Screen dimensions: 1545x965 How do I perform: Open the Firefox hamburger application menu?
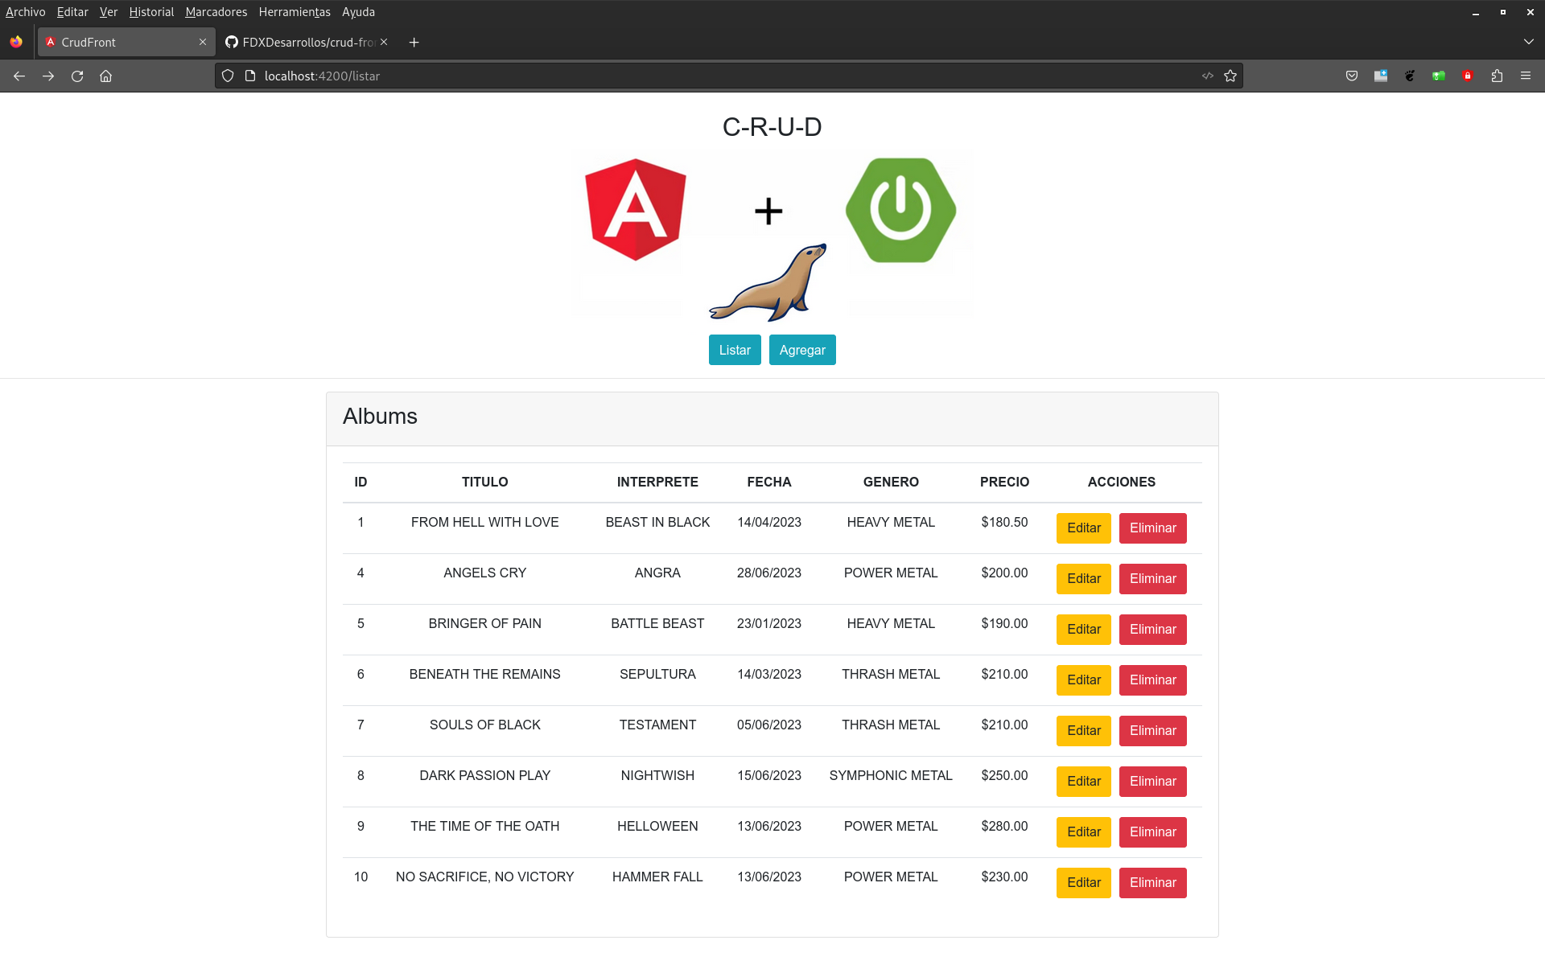point(1526,76)
